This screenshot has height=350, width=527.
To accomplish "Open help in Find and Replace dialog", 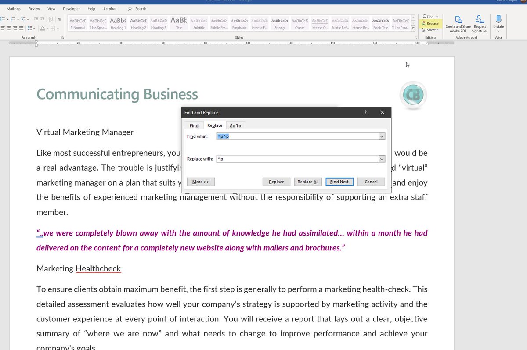I will pyautogui.click(x=365, y=112).
